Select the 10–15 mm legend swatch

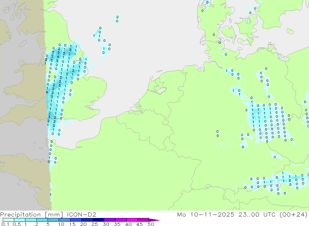(65, 220)
